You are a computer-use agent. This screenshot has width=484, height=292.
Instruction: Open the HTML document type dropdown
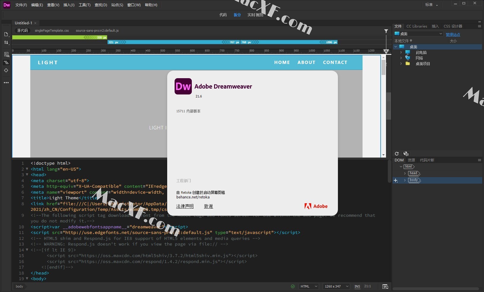tap(309, 286)
